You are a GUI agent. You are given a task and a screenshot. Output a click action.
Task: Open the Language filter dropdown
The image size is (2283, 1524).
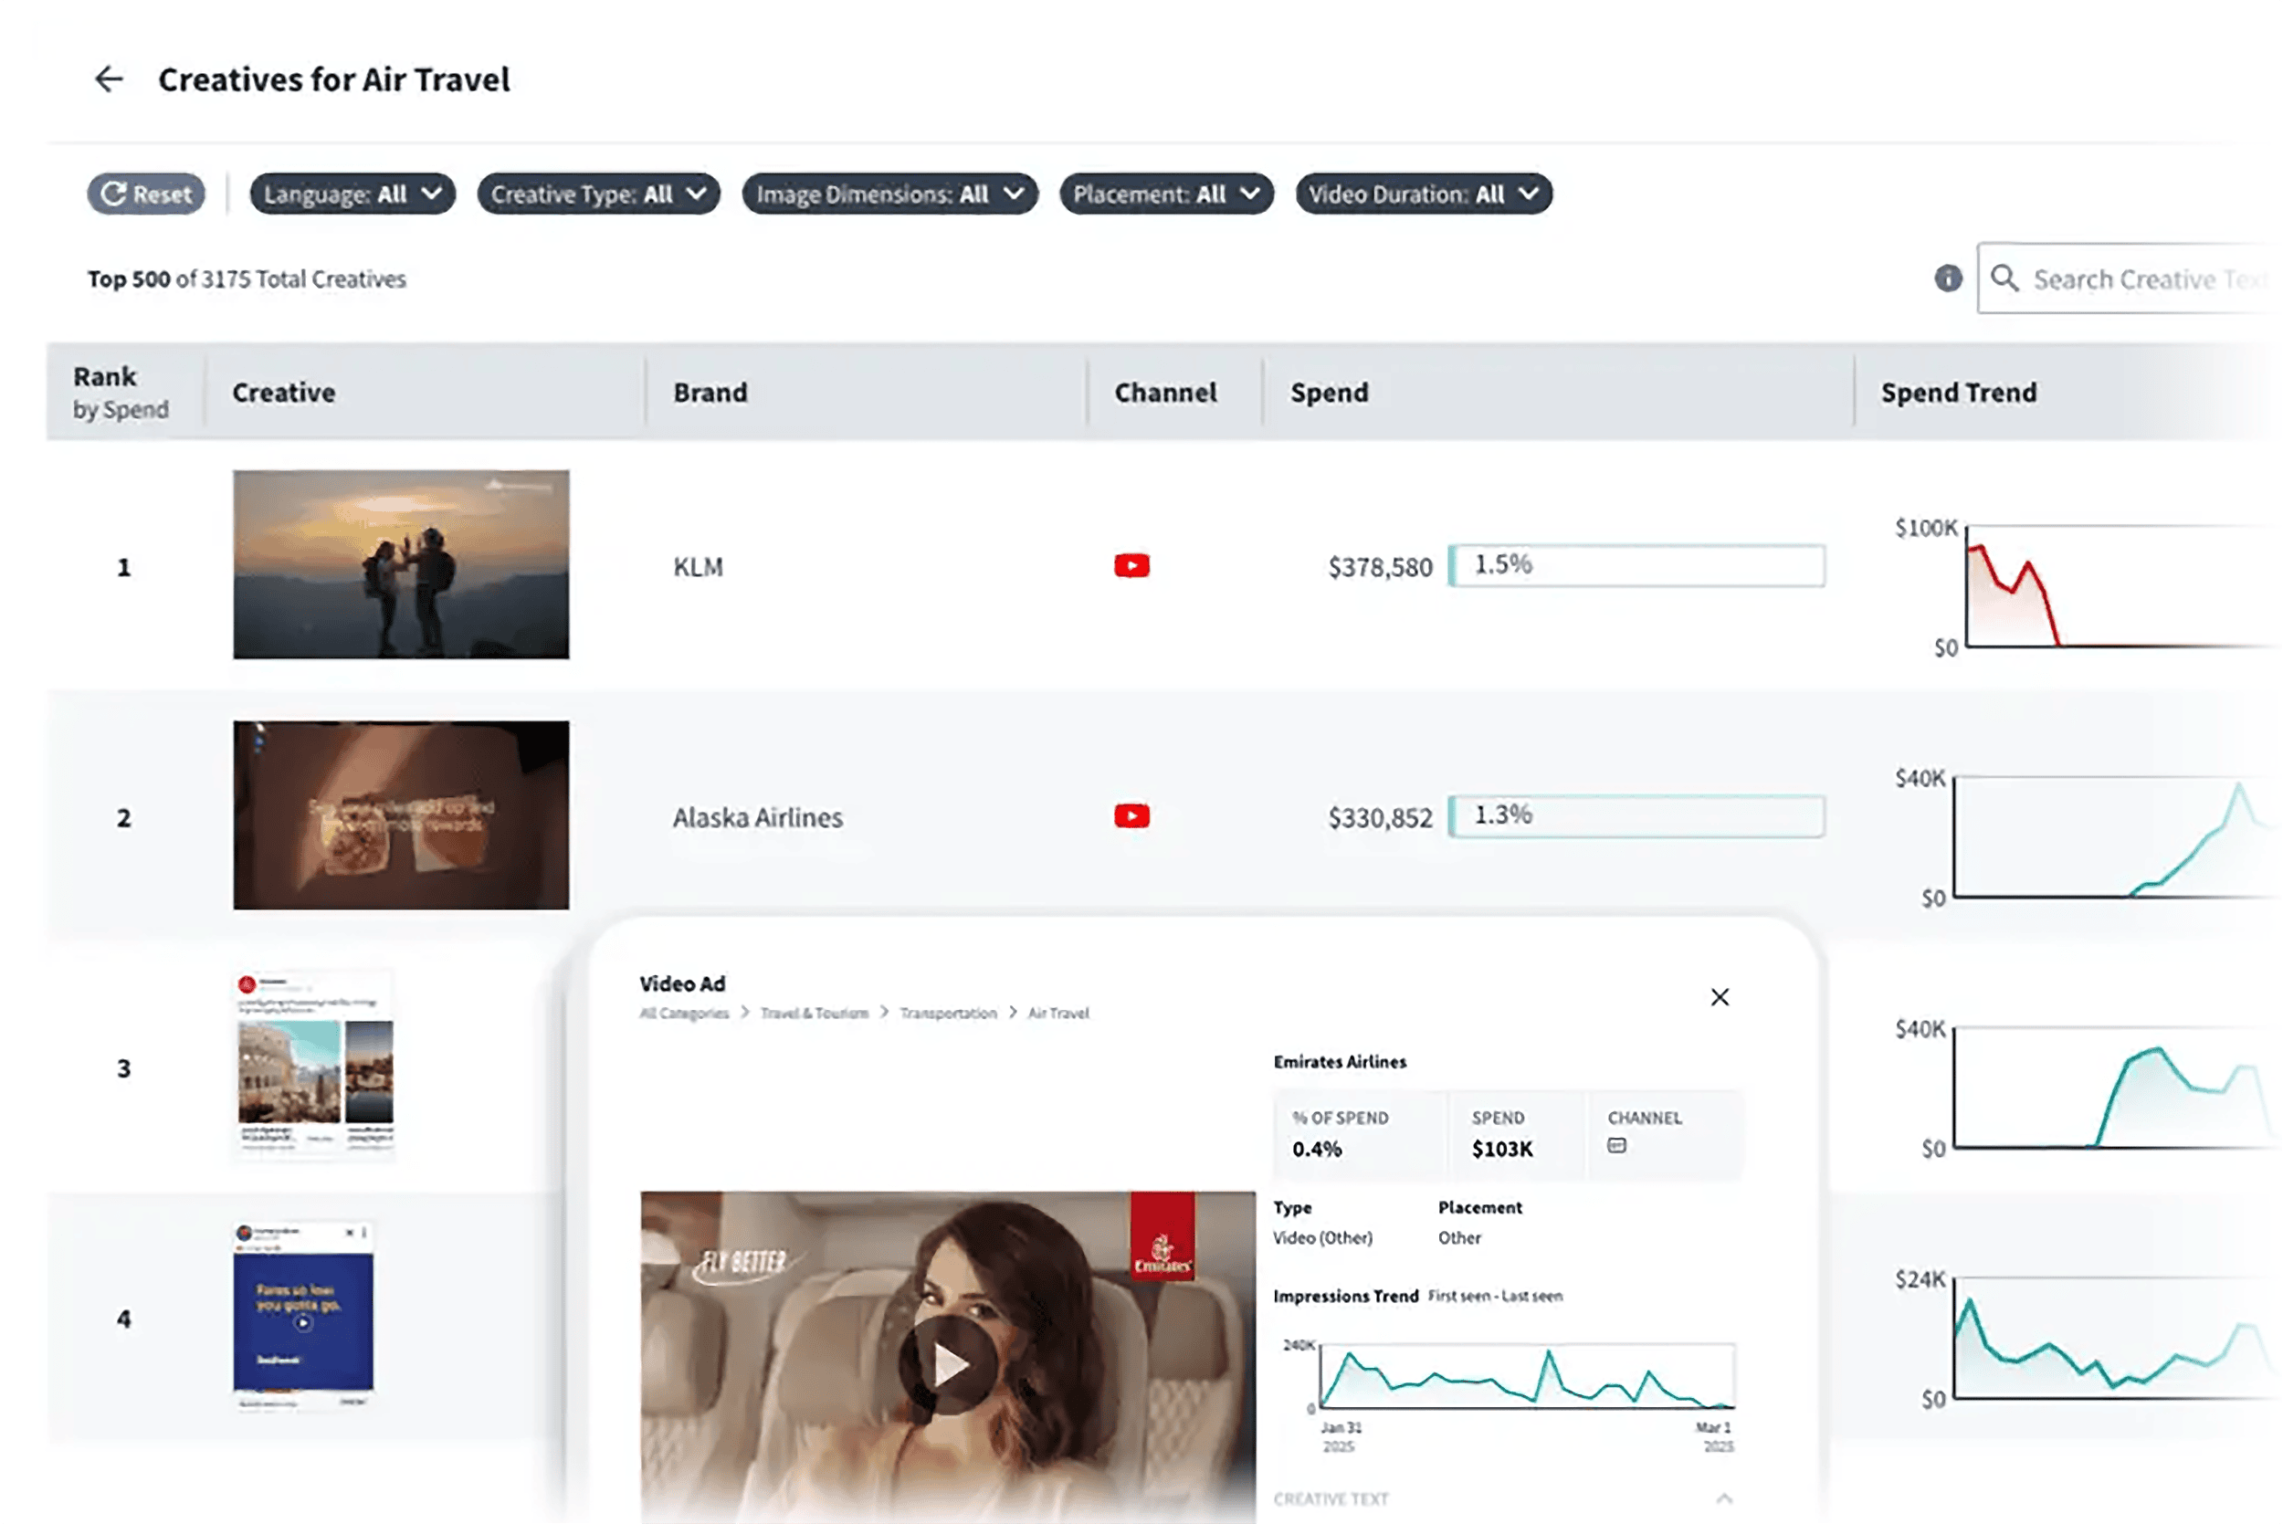pyautogui.click(x=352, y=194)
